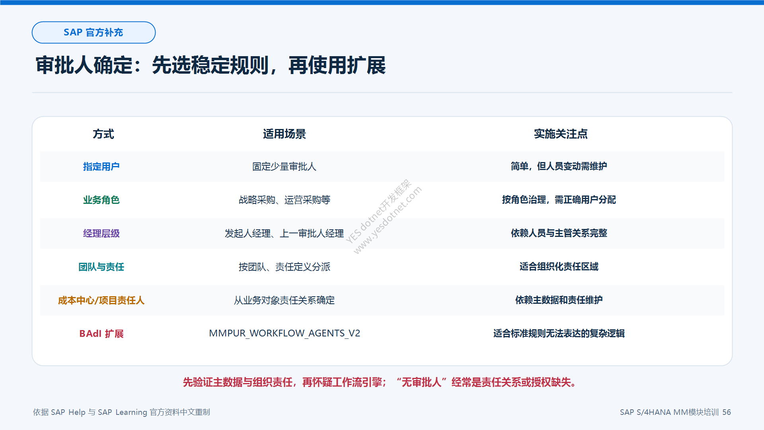The image size is (764, 430).
Task: Click the cell '简单，但人员变动需维护'
Action: (559, 166)
